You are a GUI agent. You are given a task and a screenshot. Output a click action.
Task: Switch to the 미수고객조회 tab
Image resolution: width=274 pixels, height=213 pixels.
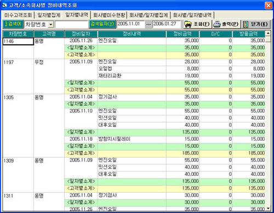(18, 15)
